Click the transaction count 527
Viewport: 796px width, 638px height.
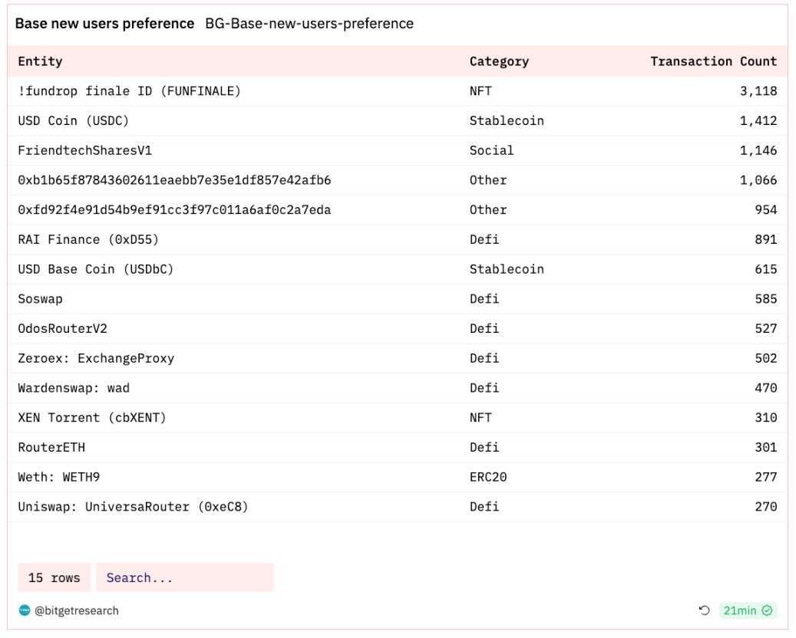[766, 329]
